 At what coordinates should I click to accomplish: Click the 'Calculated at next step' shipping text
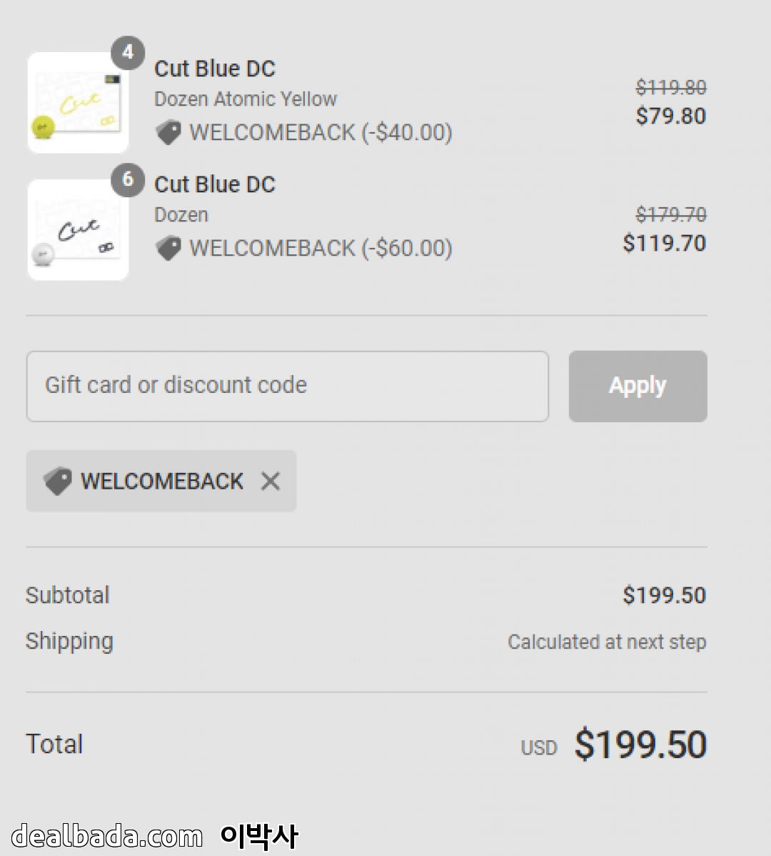[x=607, y=642]
